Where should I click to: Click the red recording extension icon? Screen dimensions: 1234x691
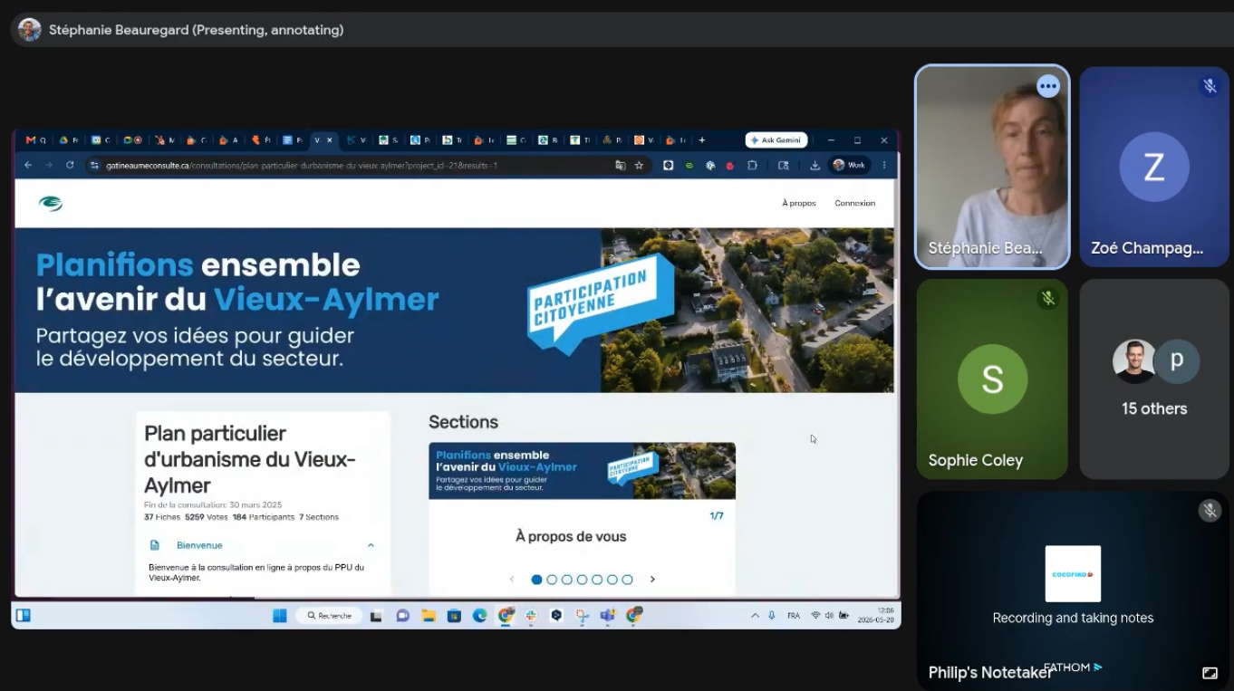730,166
